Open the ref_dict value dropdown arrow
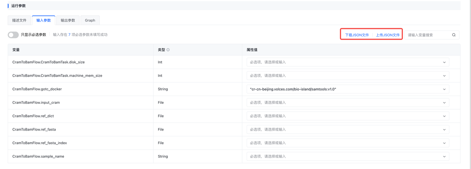Viewport: 471px width, 169px height. pyautogui.click(x=445, y=116)
